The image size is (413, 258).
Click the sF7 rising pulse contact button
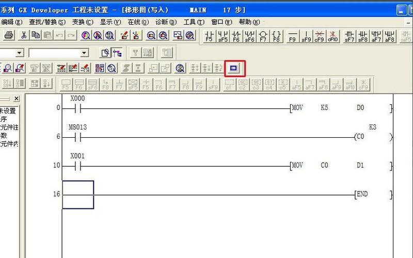[350, 36]
